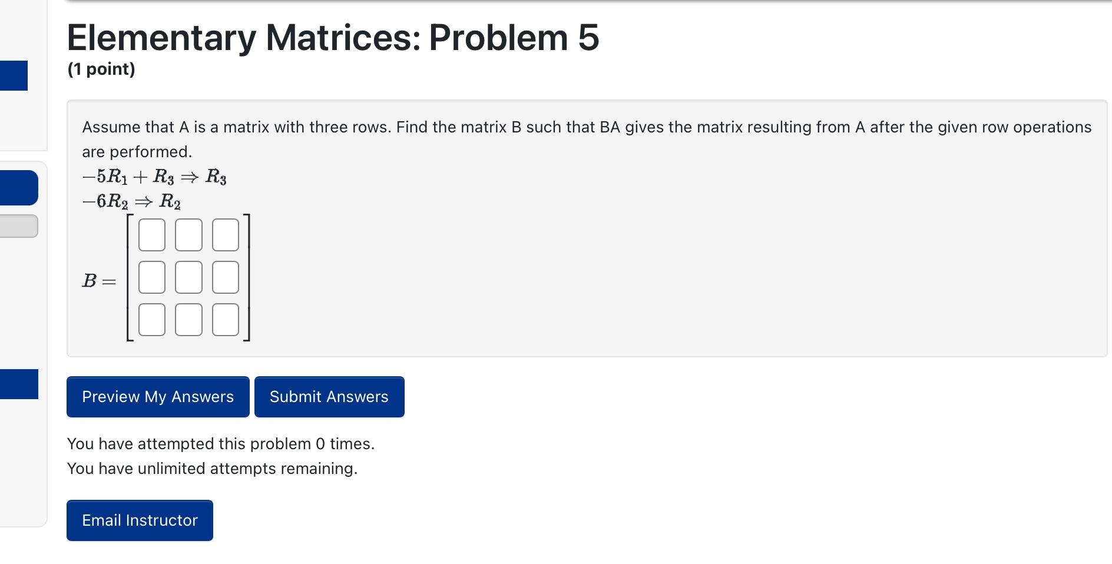Viewport: 1112px width, 564px height.
Task: Click the Submit Answers button
Action: [329, 396]
